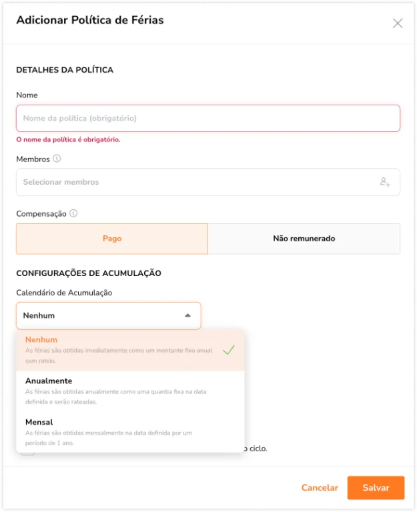
Task: Choose the Anualmente accrual option
Action: (130, 391)
